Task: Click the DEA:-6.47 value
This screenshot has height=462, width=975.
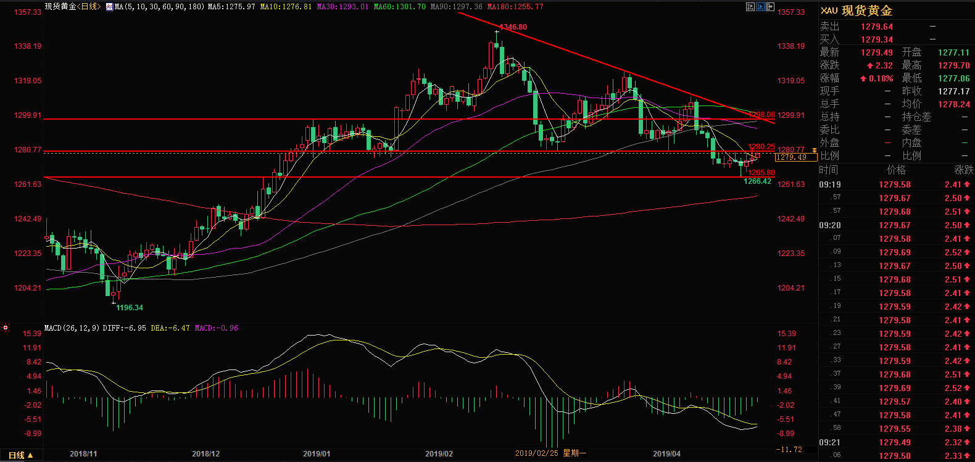Action: tap(170, 328)
